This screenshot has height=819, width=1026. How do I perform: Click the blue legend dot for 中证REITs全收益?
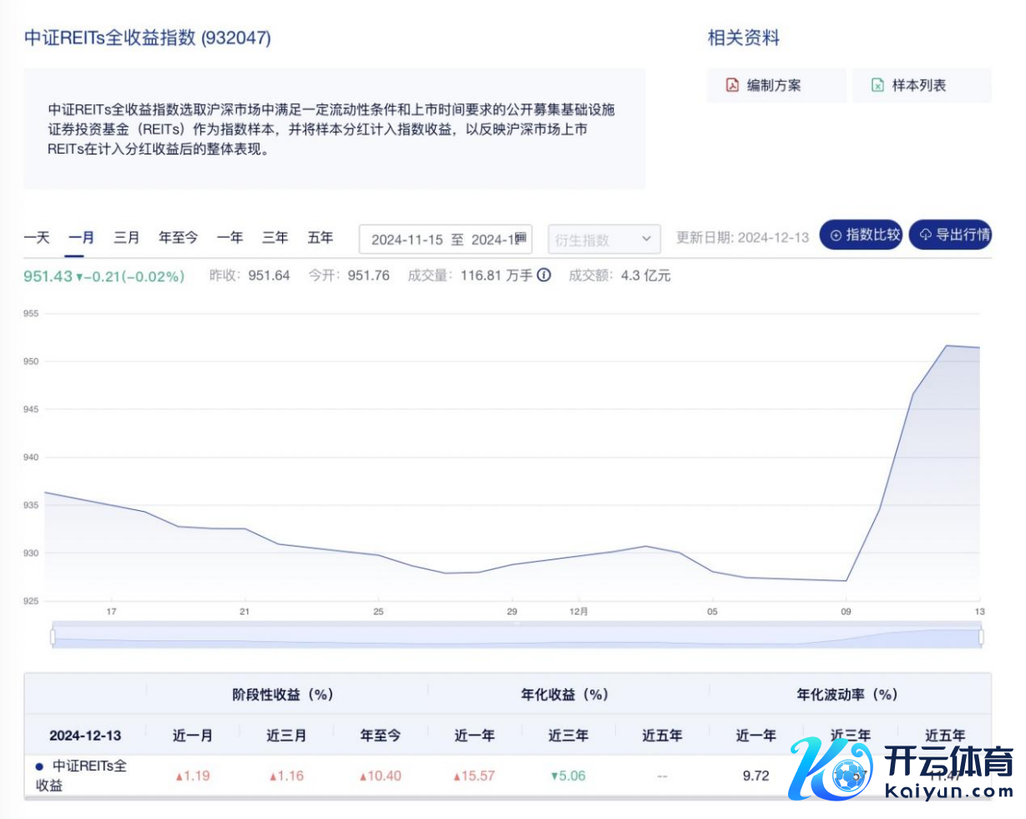[39, 766]
